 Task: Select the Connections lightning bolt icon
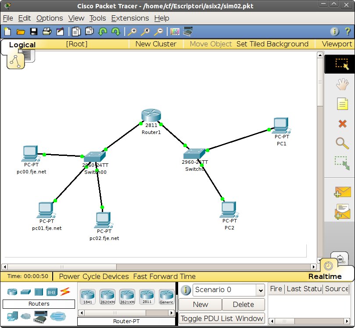coord(65,292)
